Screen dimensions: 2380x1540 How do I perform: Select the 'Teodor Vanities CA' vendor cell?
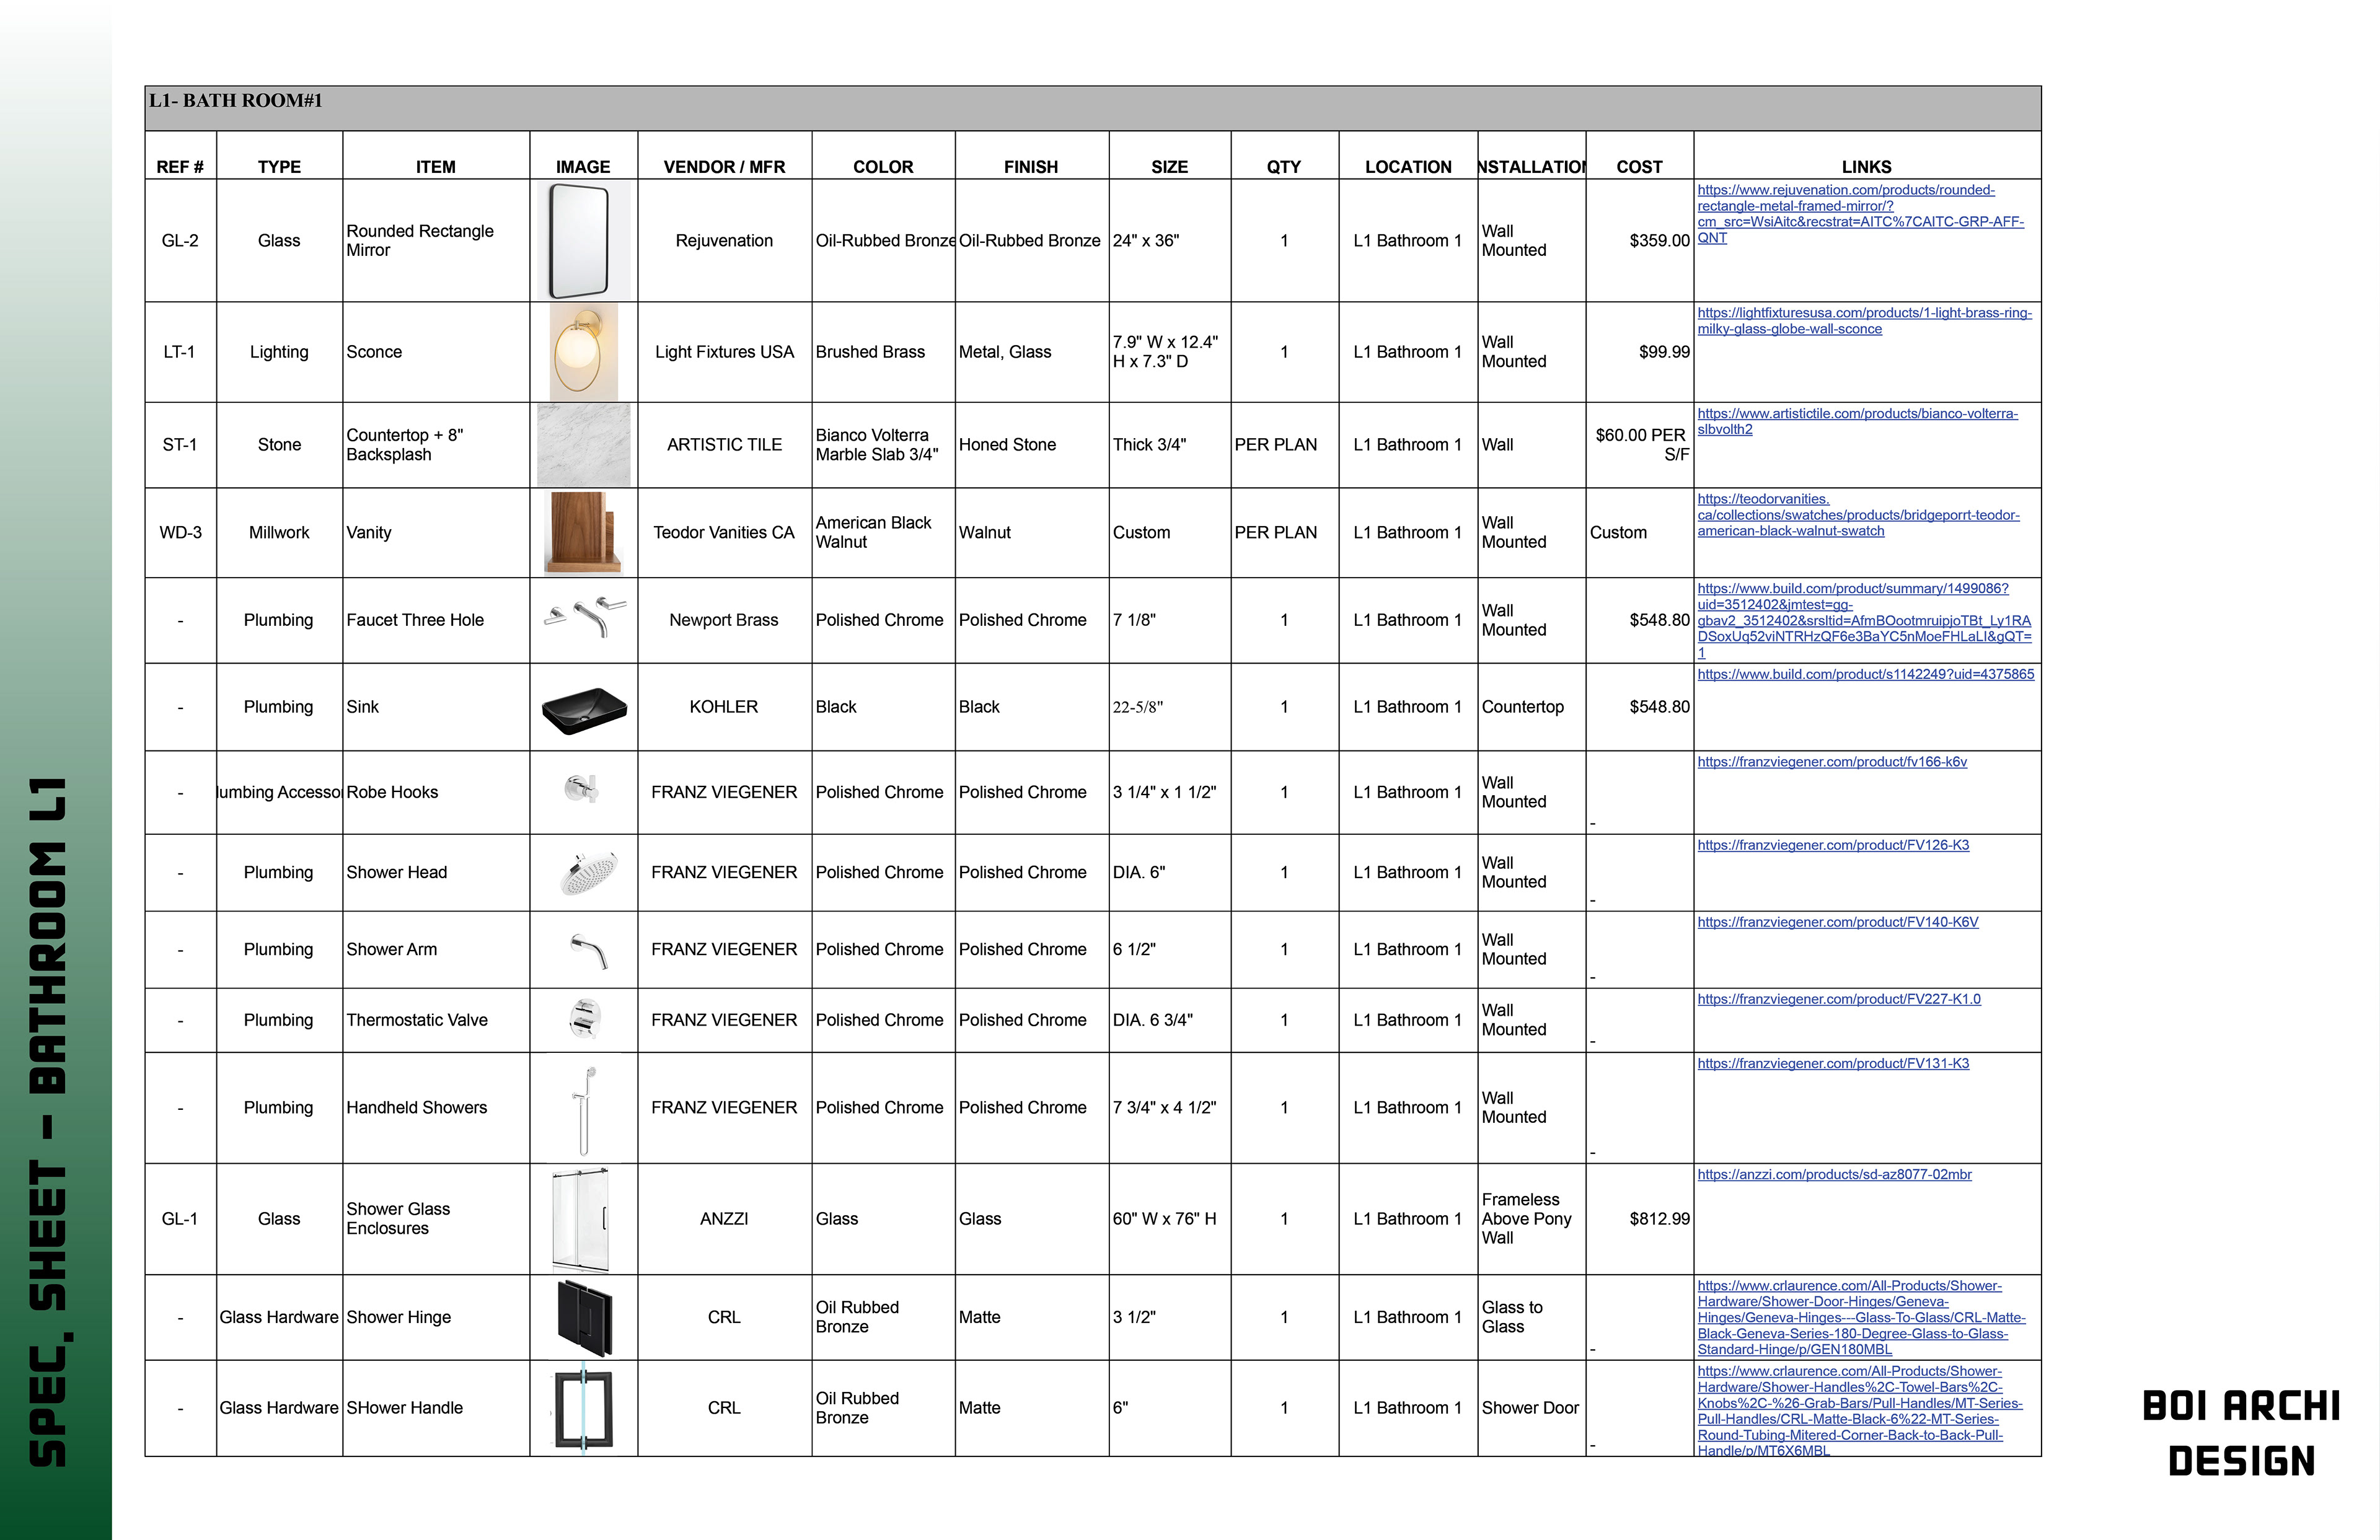tap(725, 533)
